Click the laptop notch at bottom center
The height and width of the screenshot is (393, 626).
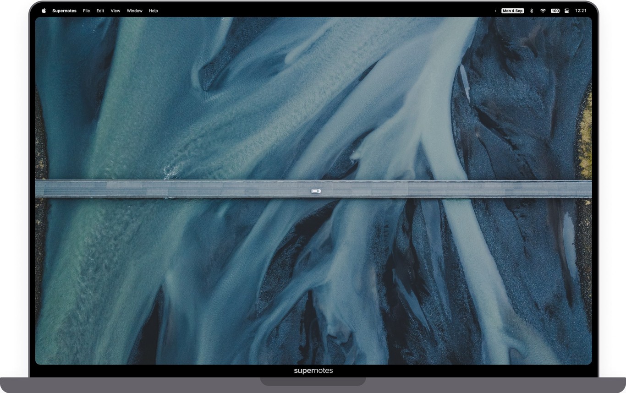313,381
